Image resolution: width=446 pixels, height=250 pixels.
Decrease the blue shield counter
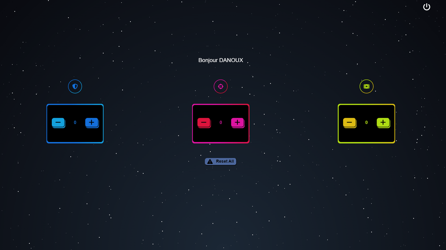(58, 122)
